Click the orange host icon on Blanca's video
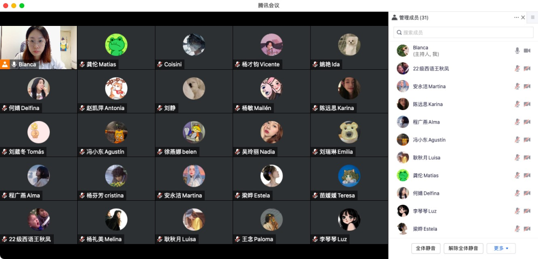Image resolution: width=538 pixels, height=259 pixels. click(5, 64)
